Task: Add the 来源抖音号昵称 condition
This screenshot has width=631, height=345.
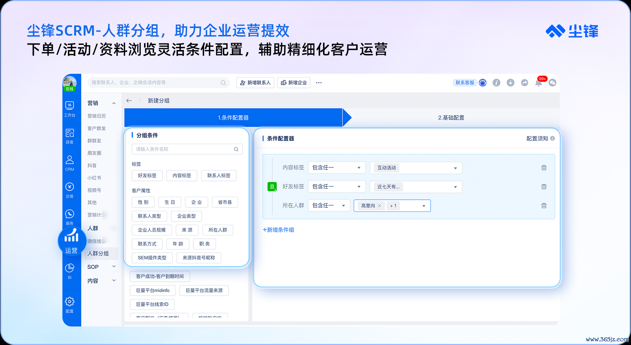Action: tap(199, 258)
